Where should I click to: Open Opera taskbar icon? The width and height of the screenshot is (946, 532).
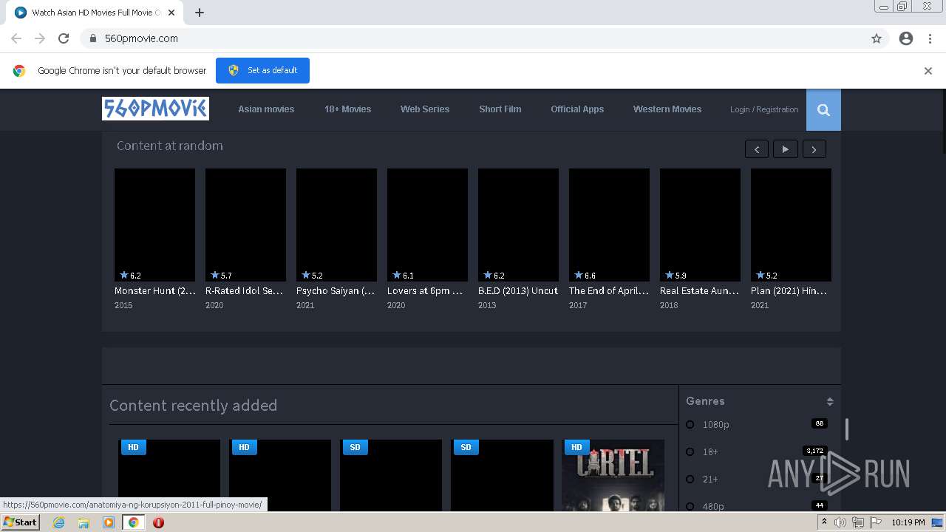[158, 522]
